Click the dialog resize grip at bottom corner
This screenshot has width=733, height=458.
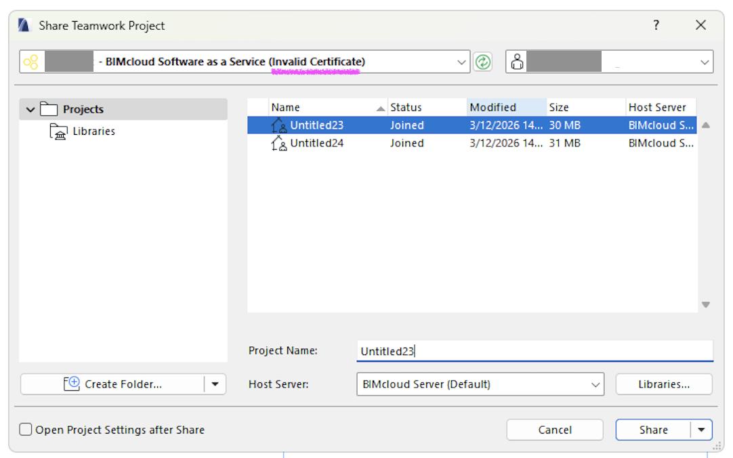717,446
